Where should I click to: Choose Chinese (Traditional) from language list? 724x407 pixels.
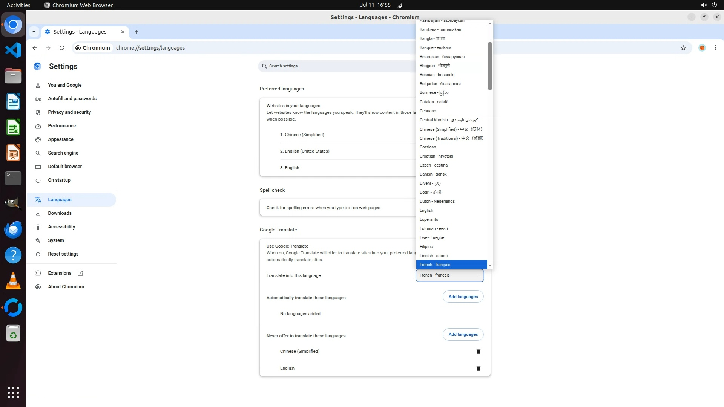[x=451, y=138]
